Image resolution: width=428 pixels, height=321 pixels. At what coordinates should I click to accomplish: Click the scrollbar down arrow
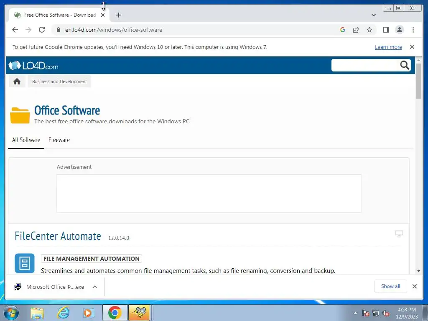(418, 271)
